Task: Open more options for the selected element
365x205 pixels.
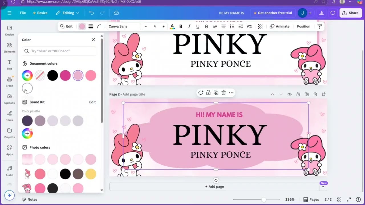Action: [x=231, y=93]
